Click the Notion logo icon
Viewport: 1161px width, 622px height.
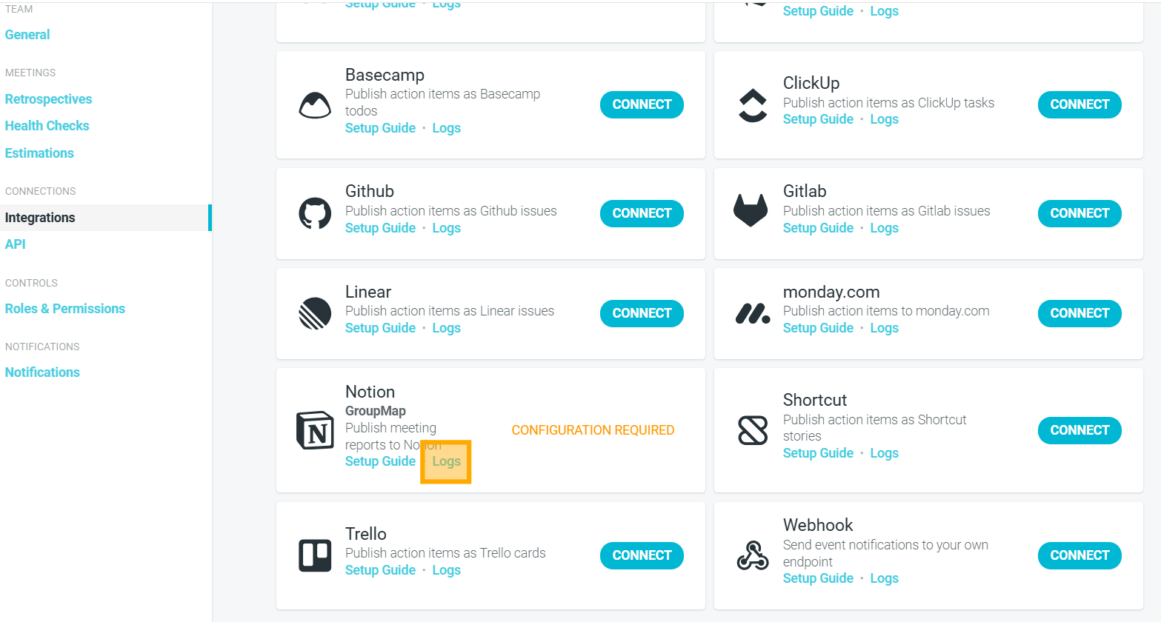click(x=315, y=430)
